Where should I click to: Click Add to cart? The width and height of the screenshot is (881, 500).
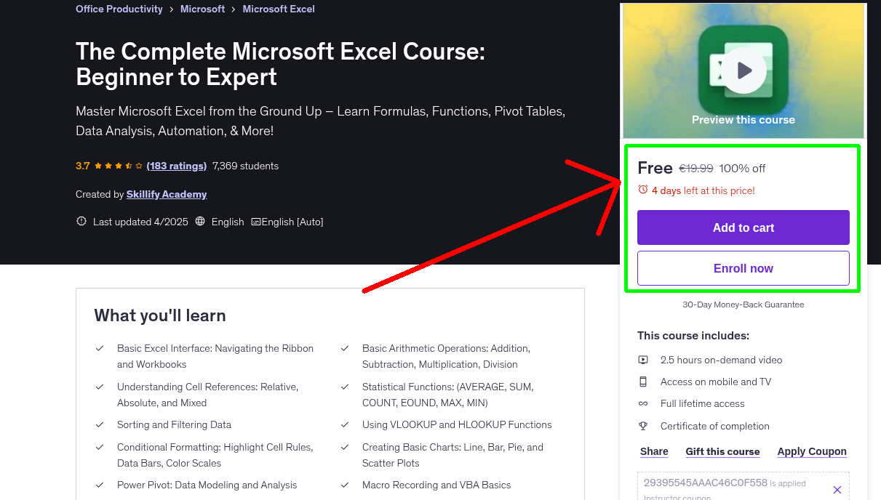743,227
